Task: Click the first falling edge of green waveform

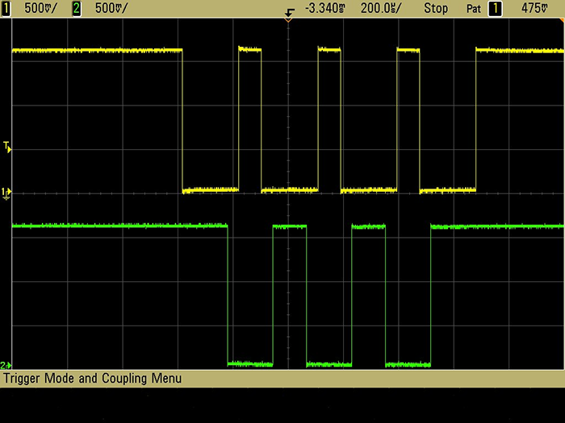Action: click(x=228, y=294)
